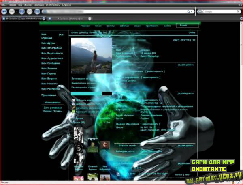243x185 pixels.
Task: Open 'Мои Фотографии' in the sidebar
Action: (51, 48)
